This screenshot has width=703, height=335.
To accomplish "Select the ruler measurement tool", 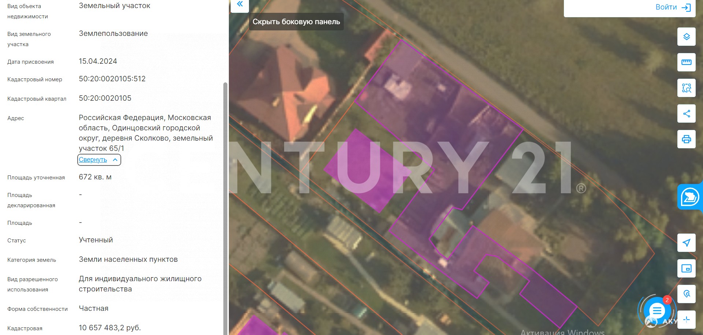I will tap(686, 62).
